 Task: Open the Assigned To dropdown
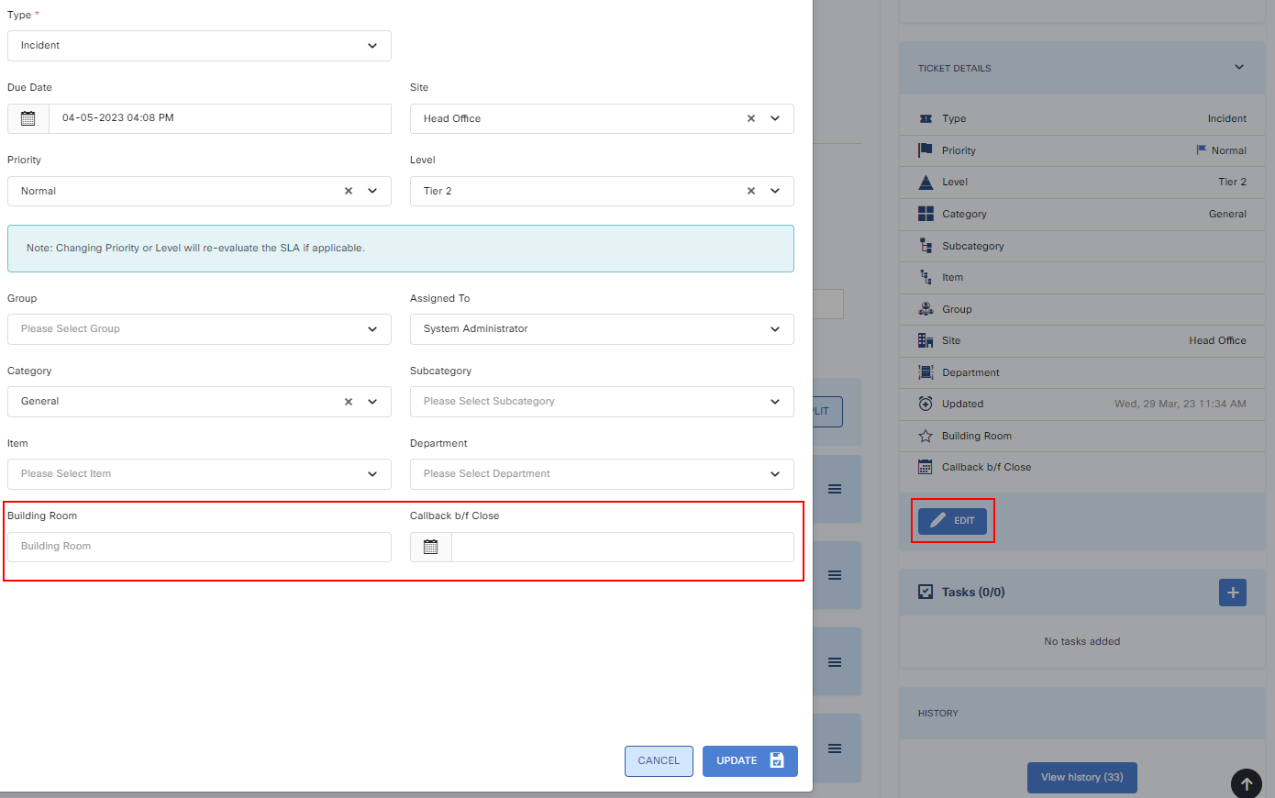click(601, 329)
